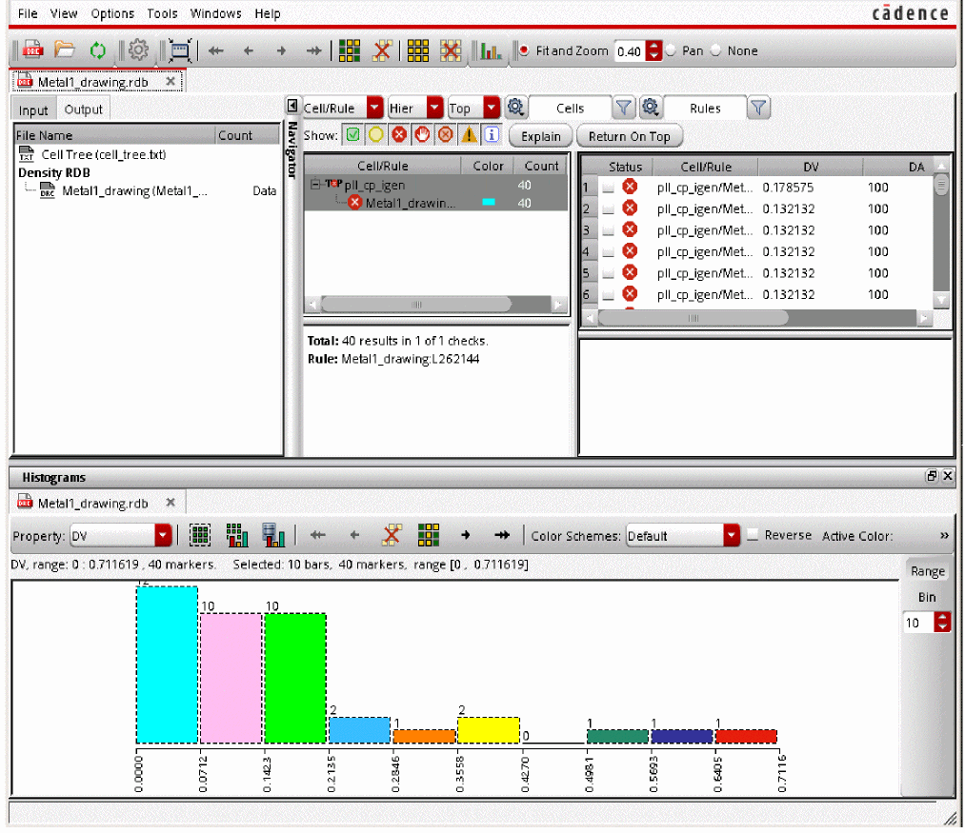Click the Return On Top button
The height and width of the screenshot is (833, 965).
pyautogui.click(x=629, y=136)
